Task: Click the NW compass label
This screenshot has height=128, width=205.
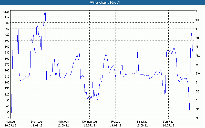Action: pyautogui.click(x=198, y=56)
